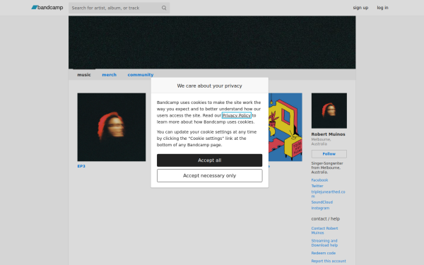Open the sign up link

pyautogui.click(x=360, y=8)
